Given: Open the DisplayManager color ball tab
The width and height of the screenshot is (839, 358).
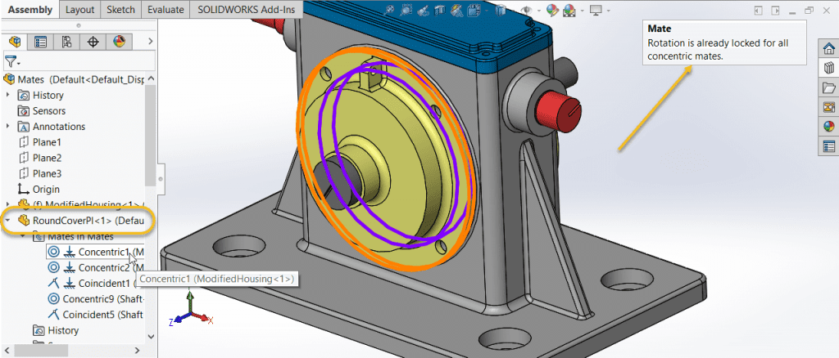Looking at the screenshot, I should pyautogui.click(x=119, y=42).
